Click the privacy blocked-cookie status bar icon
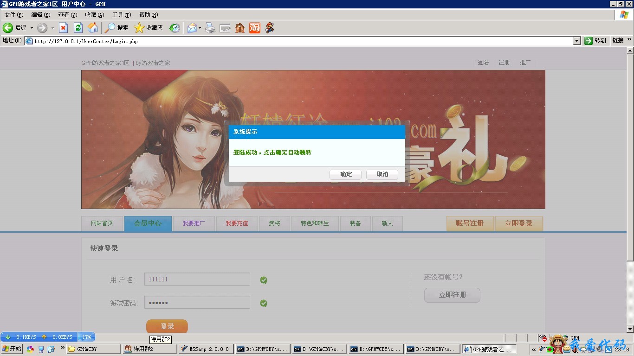The width and height of the screenshot is (634, 356). point(543,338)
